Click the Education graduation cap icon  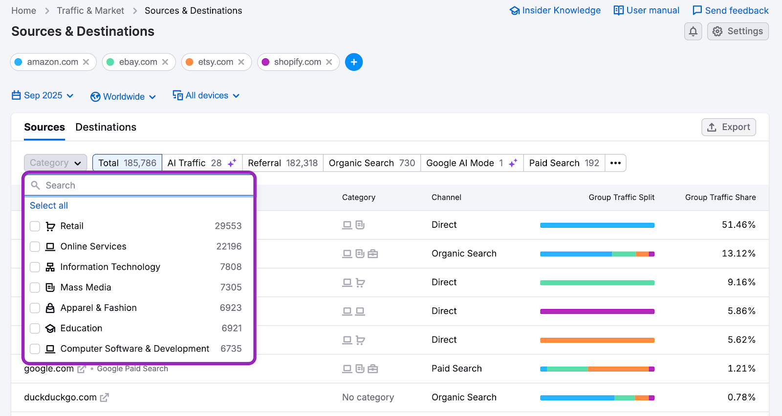coord(50,328)
